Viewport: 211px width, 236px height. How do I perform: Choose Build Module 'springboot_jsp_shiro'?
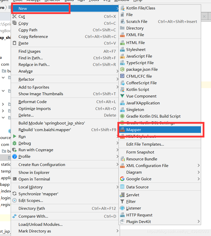click(64, 123)
